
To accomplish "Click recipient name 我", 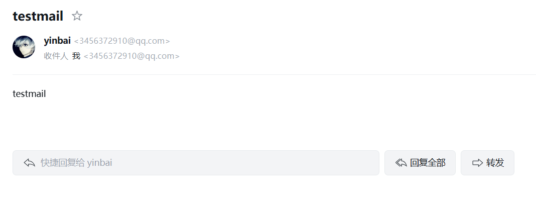I will 76,56.
